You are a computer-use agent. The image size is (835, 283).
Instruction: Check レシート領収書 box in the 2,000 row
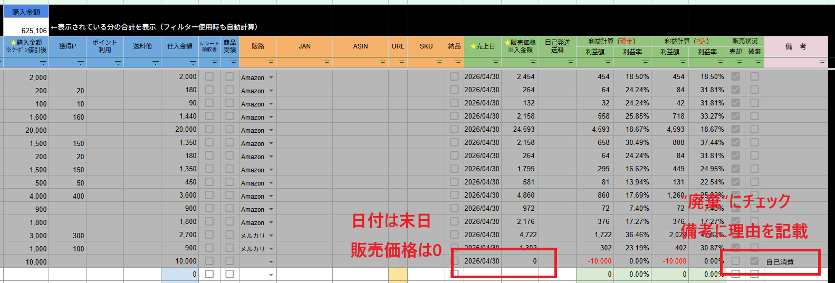pyautogui.click(x=209, y=76)
